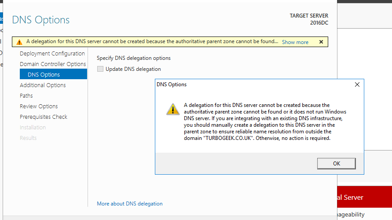
Task: Open the Paths step in the wizard
Action: pos(26,96)
